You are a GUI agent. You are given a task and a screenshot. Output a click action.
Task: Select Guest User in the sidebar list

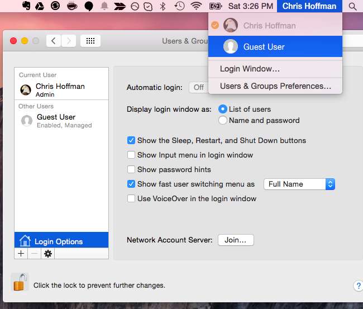56,121
